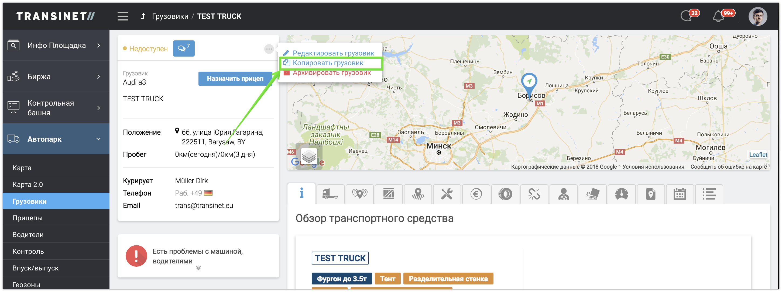Image resolution: width=782 pixels, height=292 pixels.
Task: Select Копировать грузовик menu item
Action: click(x=328, y=63)
